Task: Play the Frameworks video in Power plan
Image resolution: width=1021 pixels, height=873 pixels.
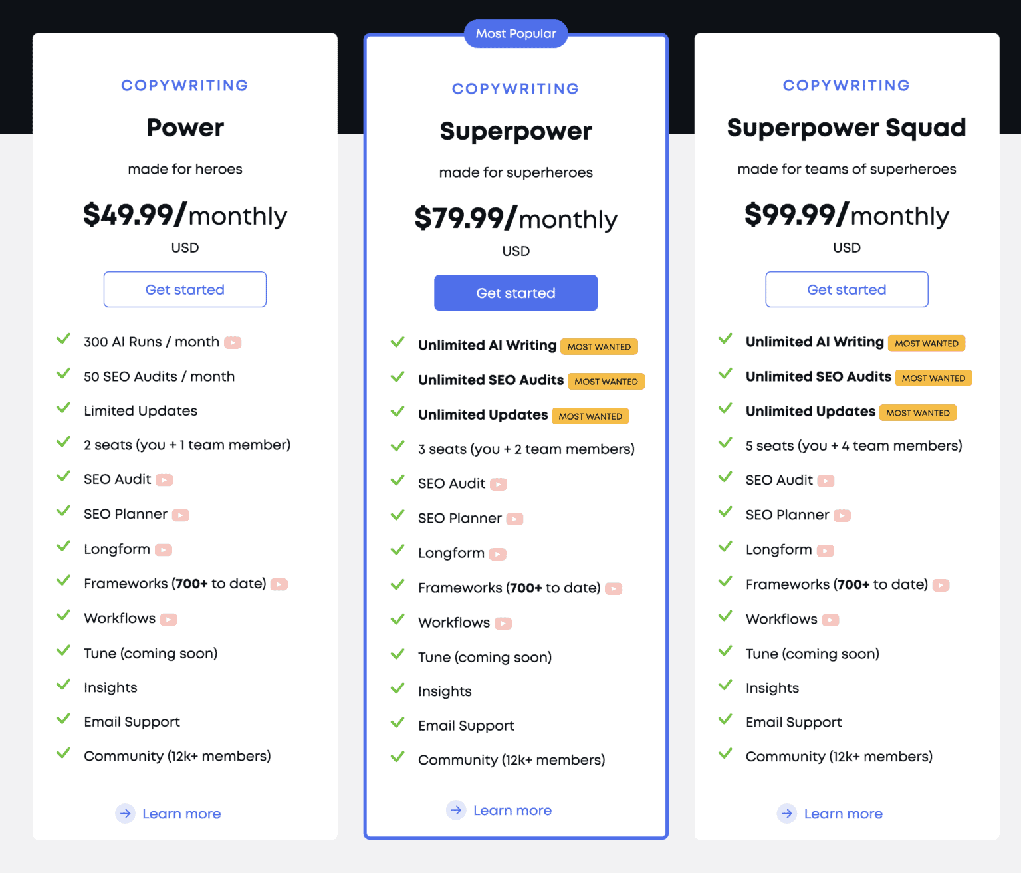Action: [280, 584]
